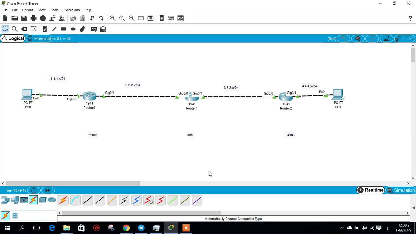Select the Draw Rectangle tool
416x234 pixels.
[63, 29]
